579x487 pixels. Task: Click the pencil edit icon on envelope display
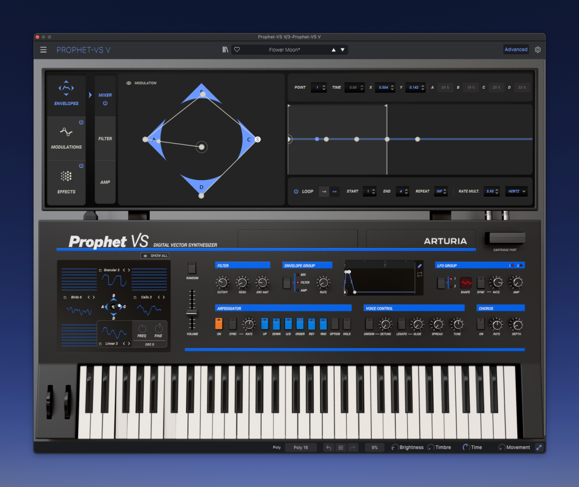pyautogui.click(x=420, y=266)
